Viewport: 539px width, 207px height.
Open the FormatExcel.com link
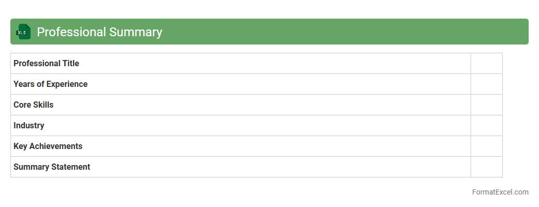tap(500, 192)
